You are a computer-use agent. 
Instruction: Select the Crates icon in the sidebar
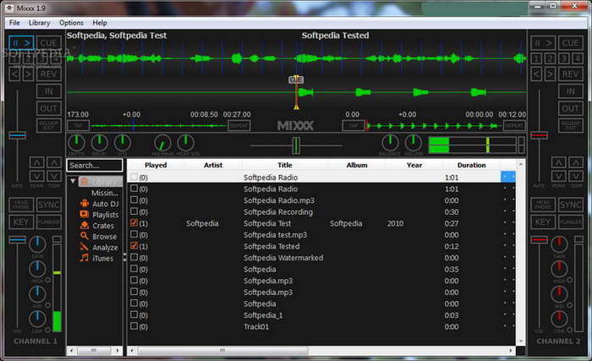[85, 226]
